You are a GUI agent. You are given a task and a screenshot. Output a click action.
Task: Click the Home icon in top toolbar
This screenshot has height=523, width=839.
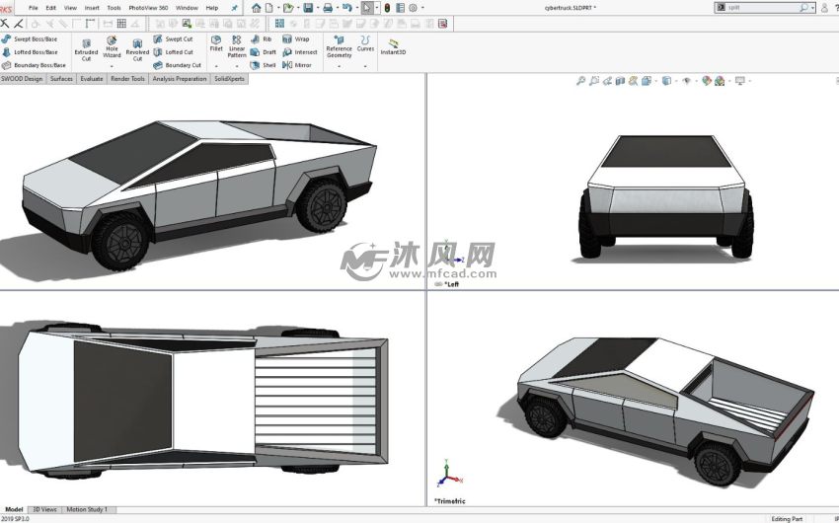256,8
